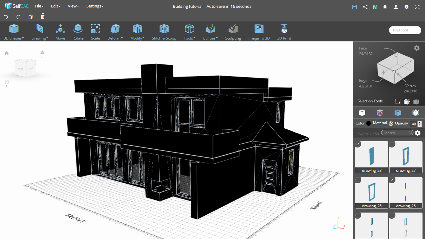Open the 3D Shapes tool
This screenshot has height=239, width=425.
[14, 32]
